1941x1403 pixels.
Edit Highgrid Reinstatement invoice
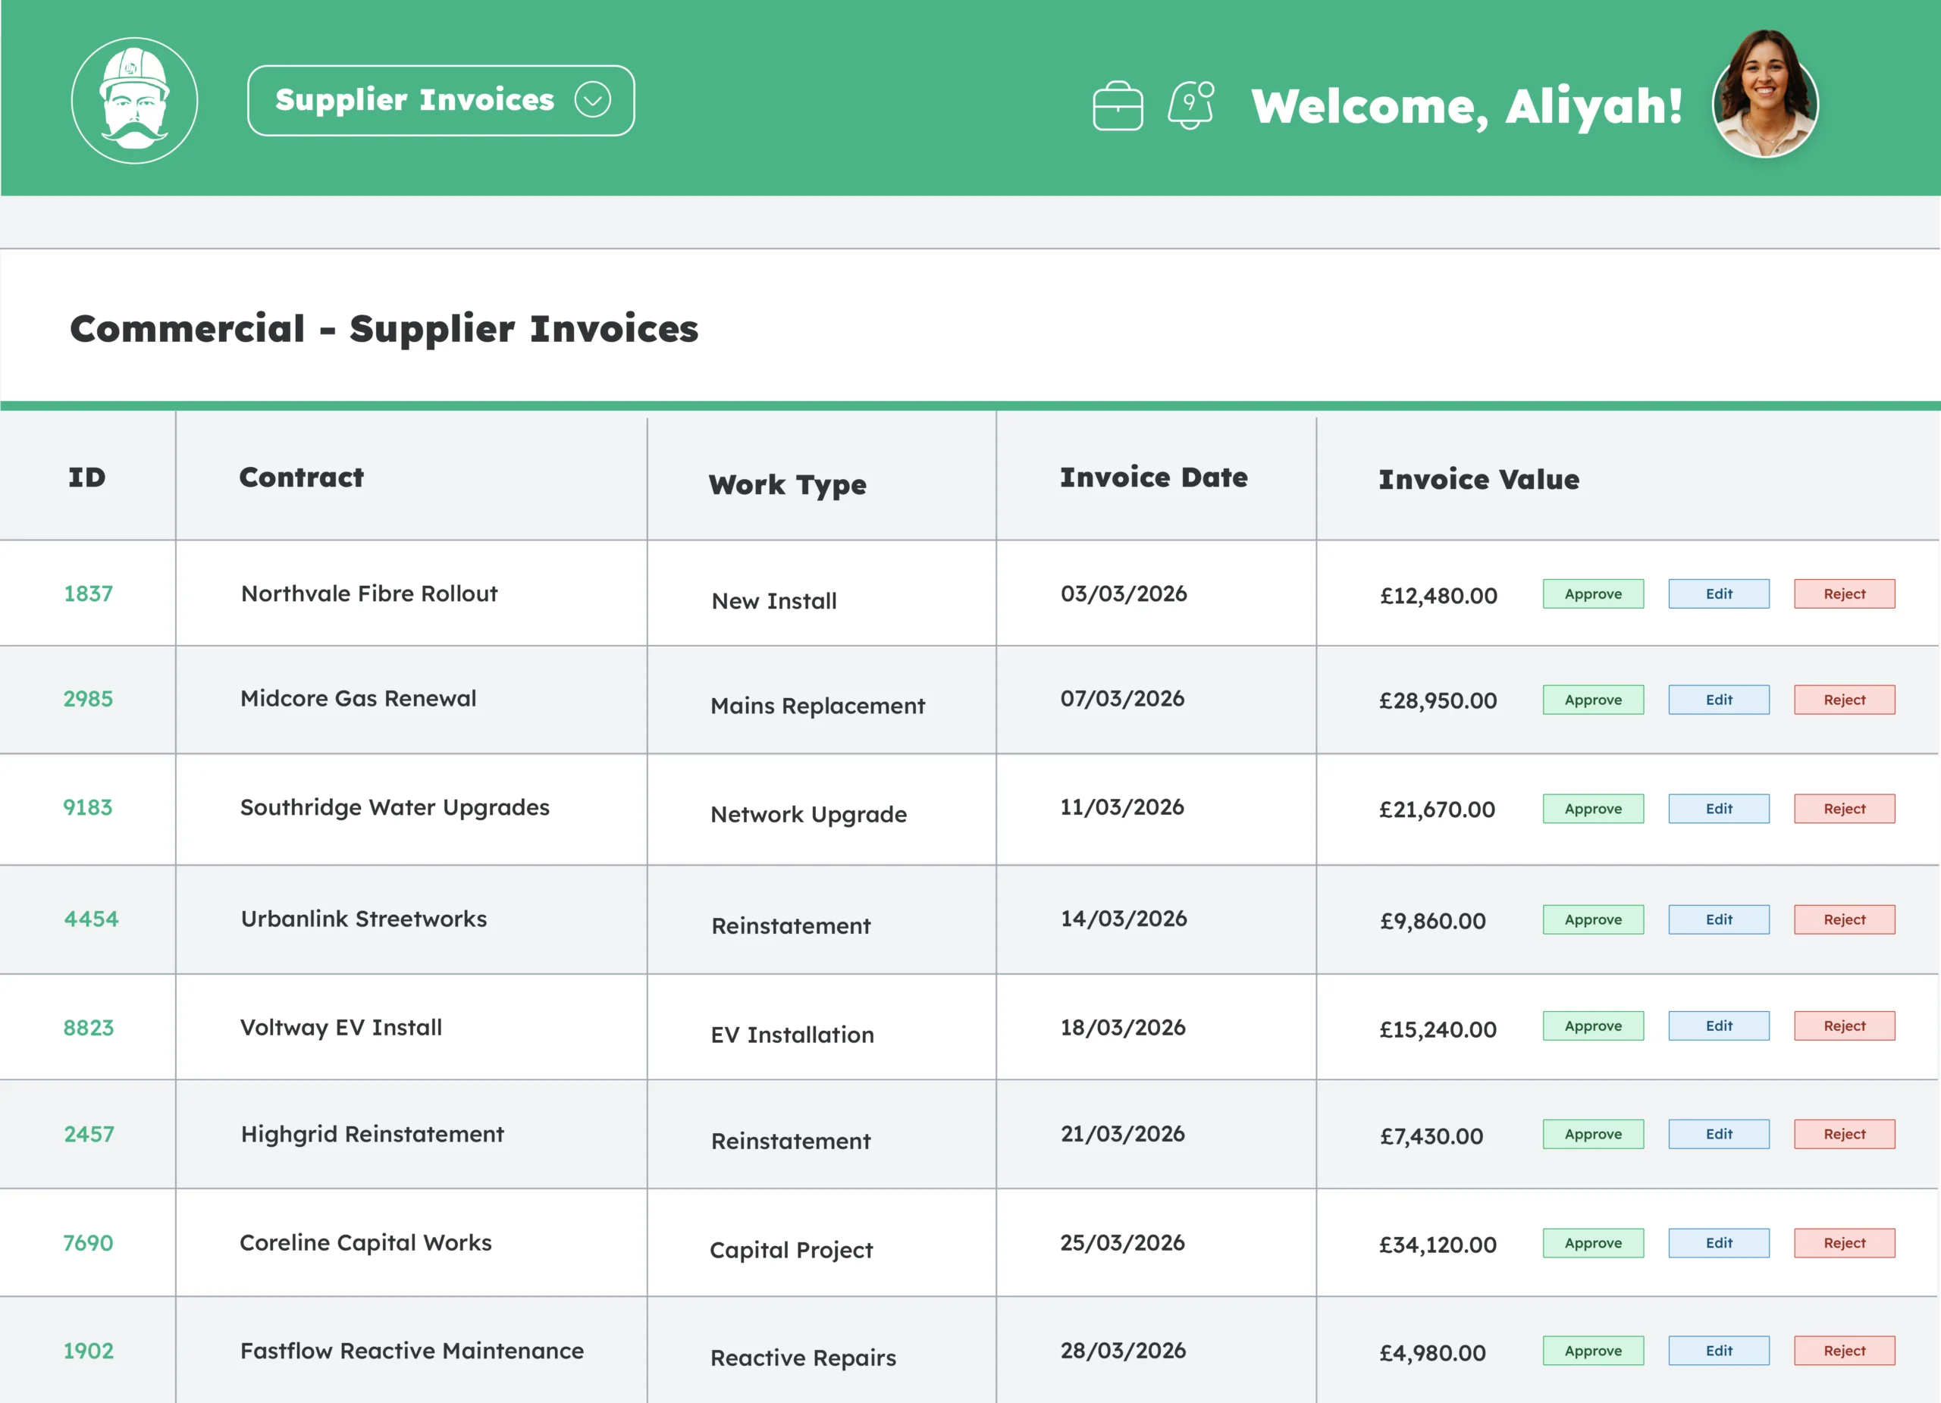tap(1719, 1135)
